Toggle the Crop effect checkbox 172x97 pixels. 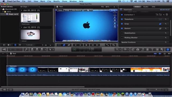coord(122,24)
